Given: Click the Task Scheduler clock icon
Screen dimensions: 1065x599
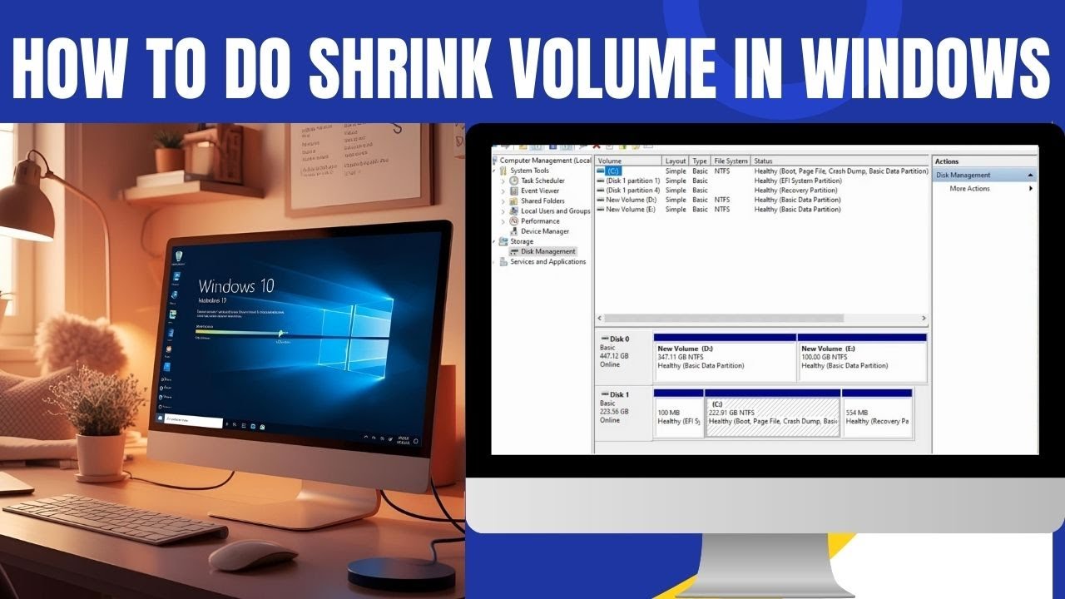Looking at the screenshot, I should point(514,181).
